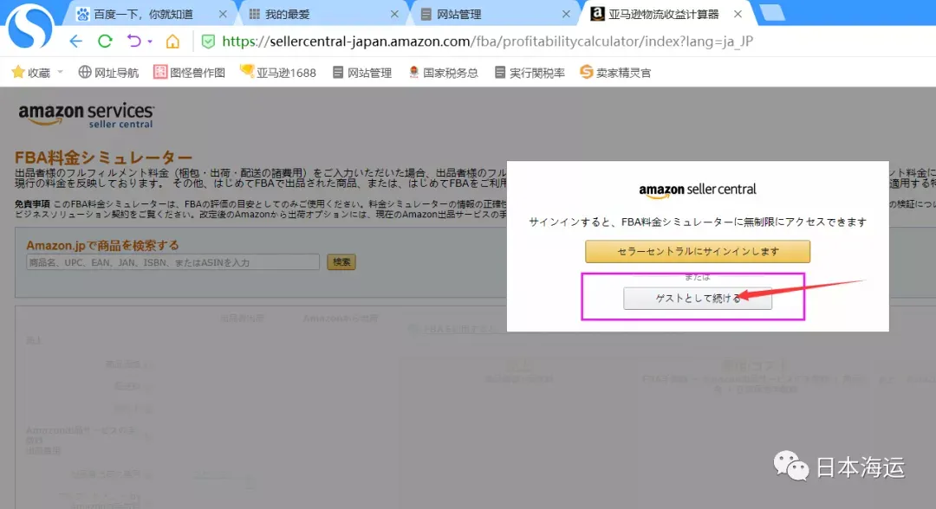Open 网址导航 bookmark
Viewport: 936px width, 509px height.
click(108, 73)
